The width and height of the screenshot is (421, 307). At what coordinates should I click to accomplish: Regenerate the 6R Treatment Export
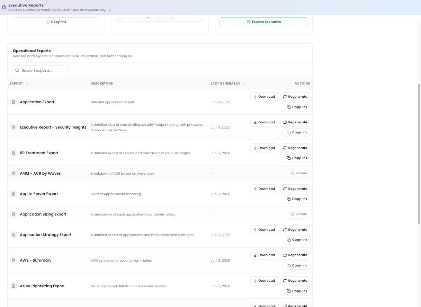click(295, 148)
